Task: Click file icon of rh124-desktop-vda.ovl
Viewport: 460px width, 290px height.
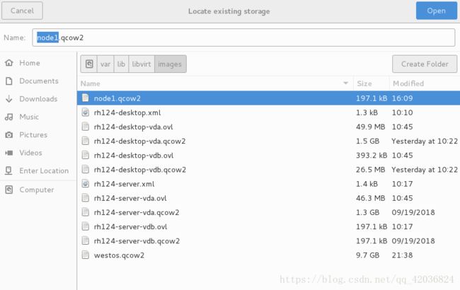Action: click(86, 127)
